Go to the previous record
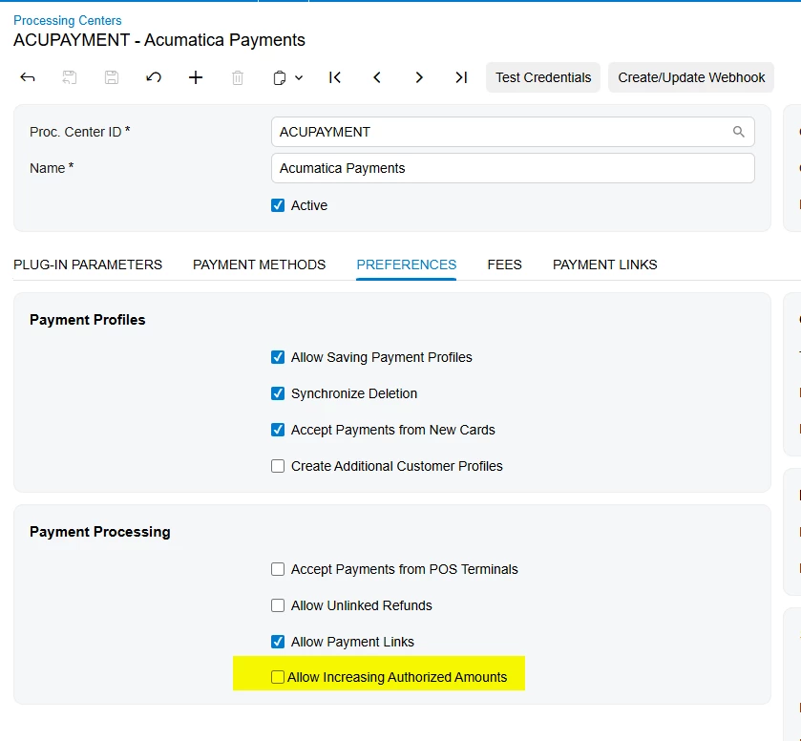 coord(377,77)
